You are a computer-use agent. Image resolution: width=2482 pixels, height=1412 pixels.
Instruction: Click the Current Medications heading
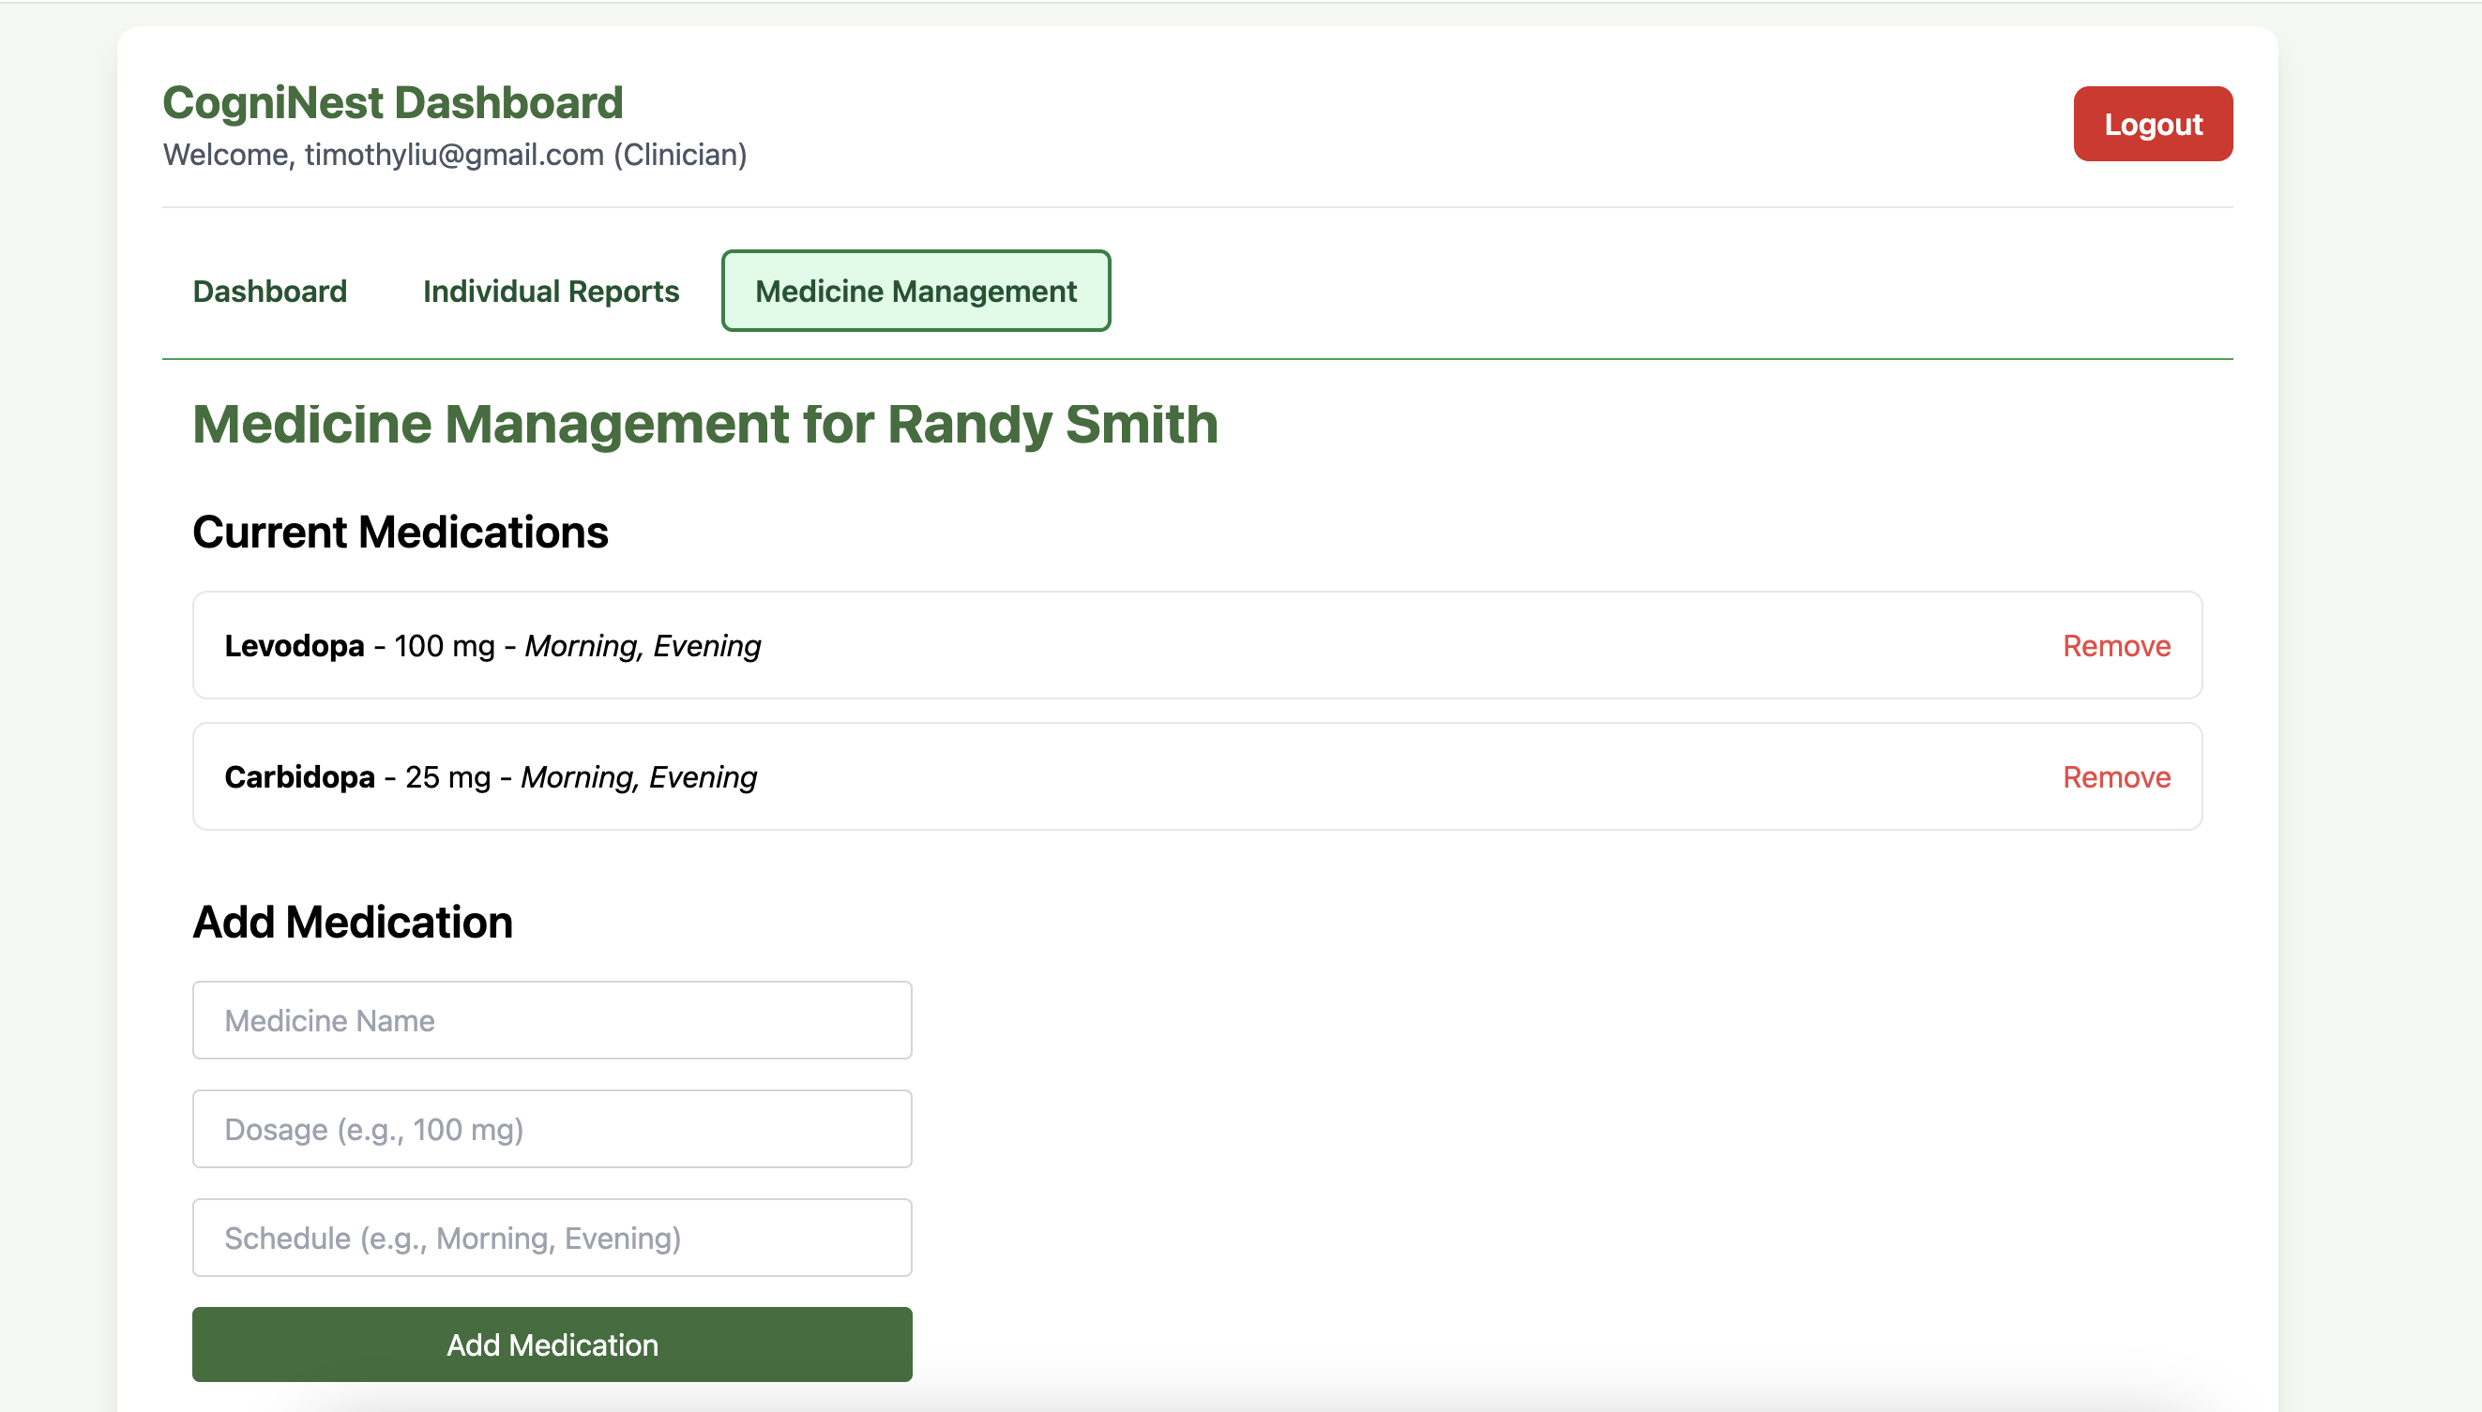pos(400,533)
